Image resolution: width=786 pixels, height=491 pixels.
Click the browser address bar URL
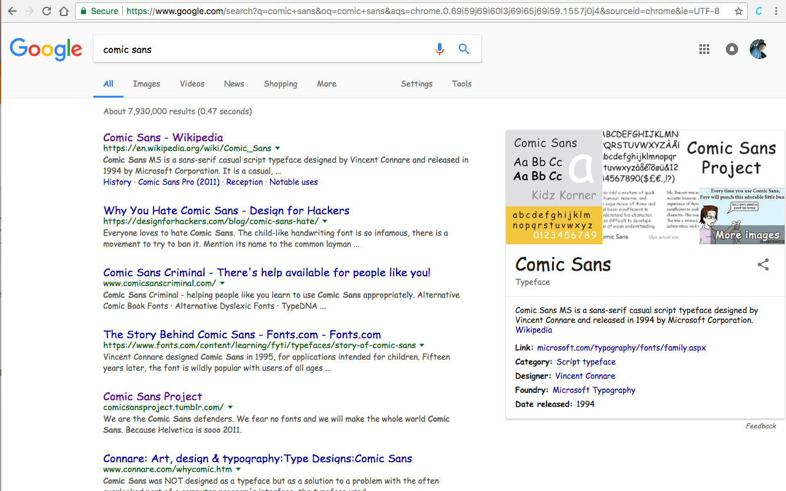point(422,11)
